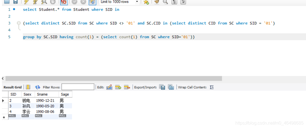Viewport: 306px width, 128px height.
Task: Stop query execution hand icon
Action: (x=53, y=2)
